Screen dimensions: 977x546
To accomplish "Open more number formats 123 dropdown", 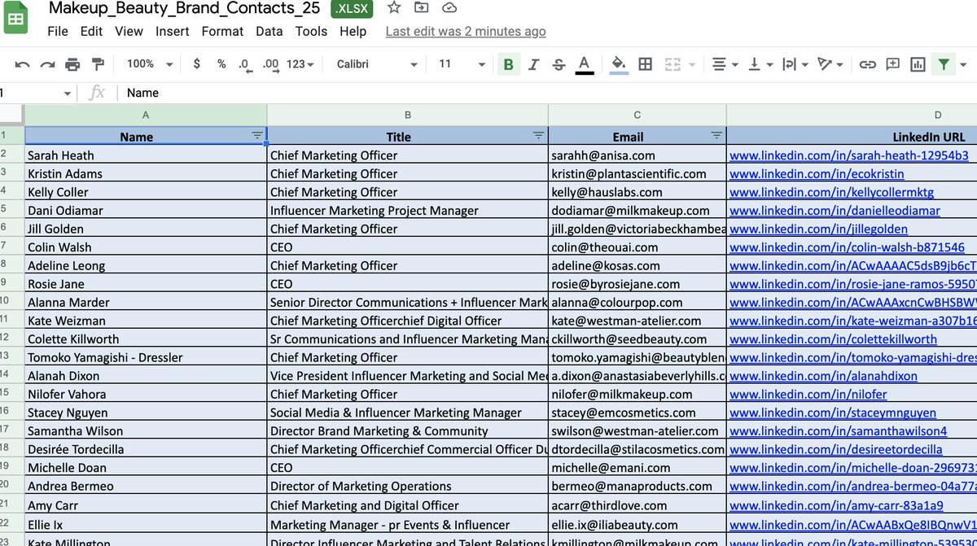I will (300, 64).
